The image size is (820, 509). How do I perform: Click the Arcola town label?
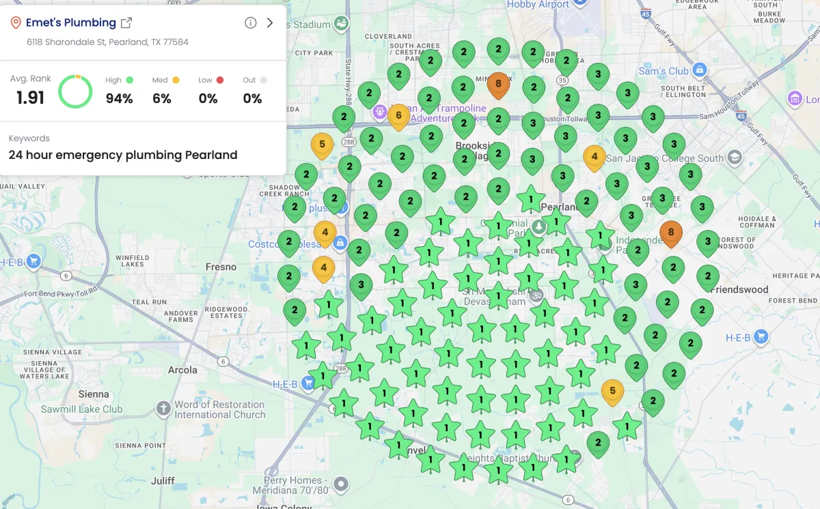(182, 370)
